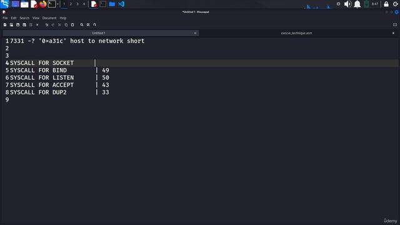Click text '7331 -? '0×a31c' host to network short'

click(x=77, y=41)
